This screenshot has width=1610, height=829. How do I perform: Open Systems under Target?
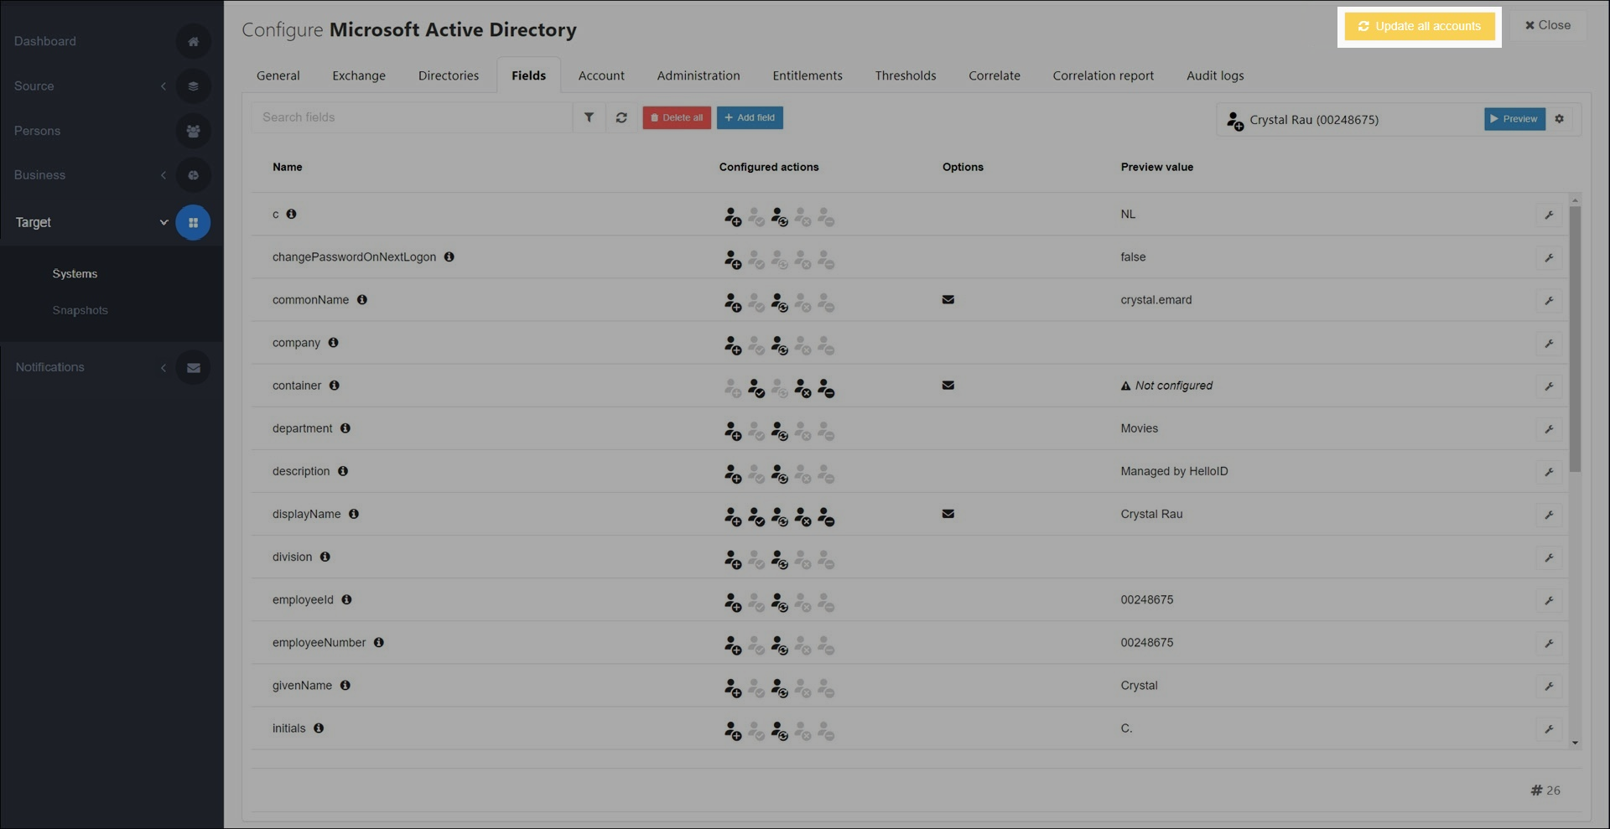pos(75,274)
